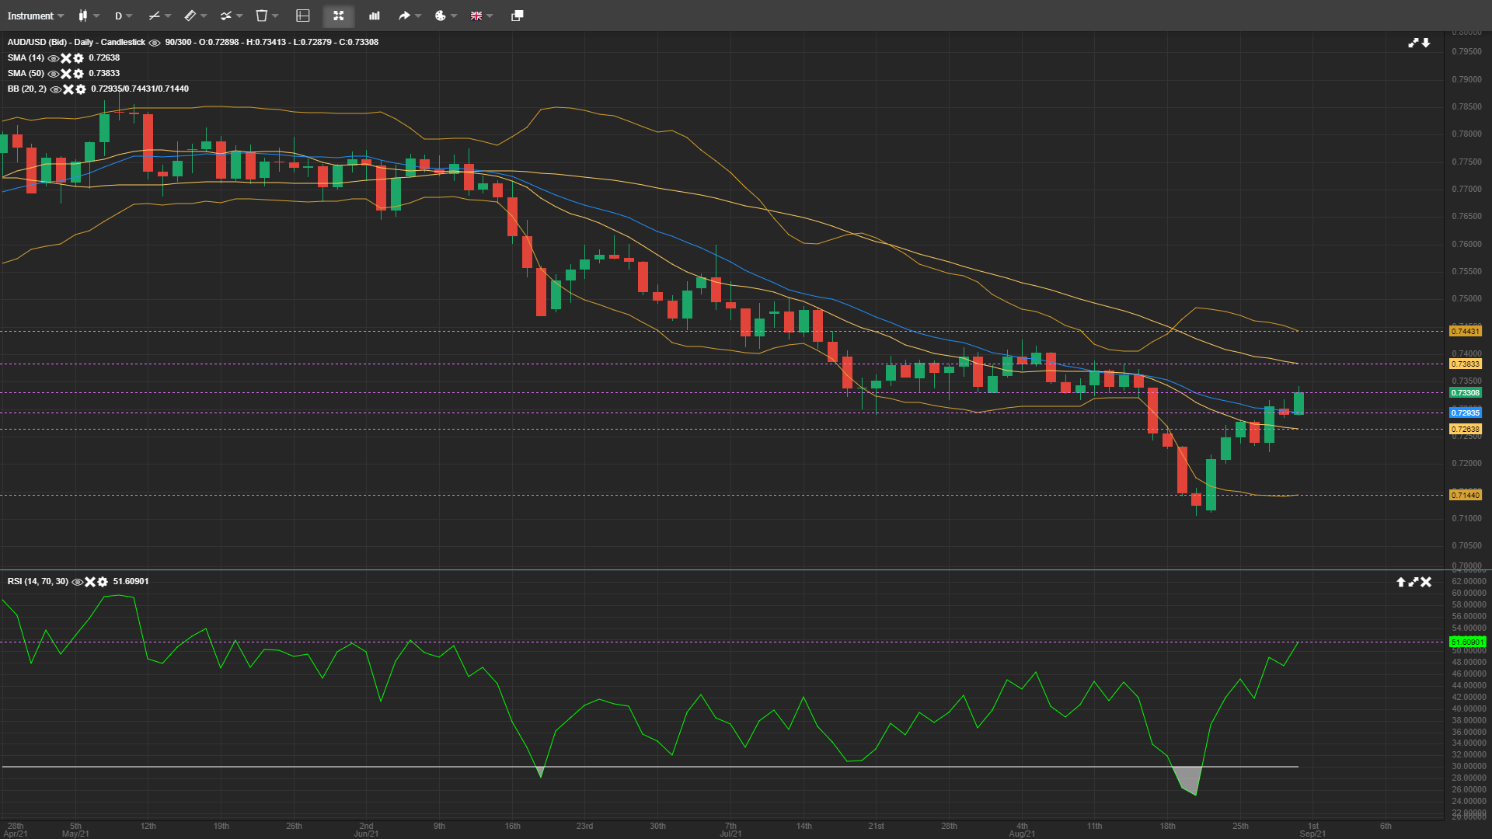Click the indicators wave icon
1492x839 pixels.
225,16
